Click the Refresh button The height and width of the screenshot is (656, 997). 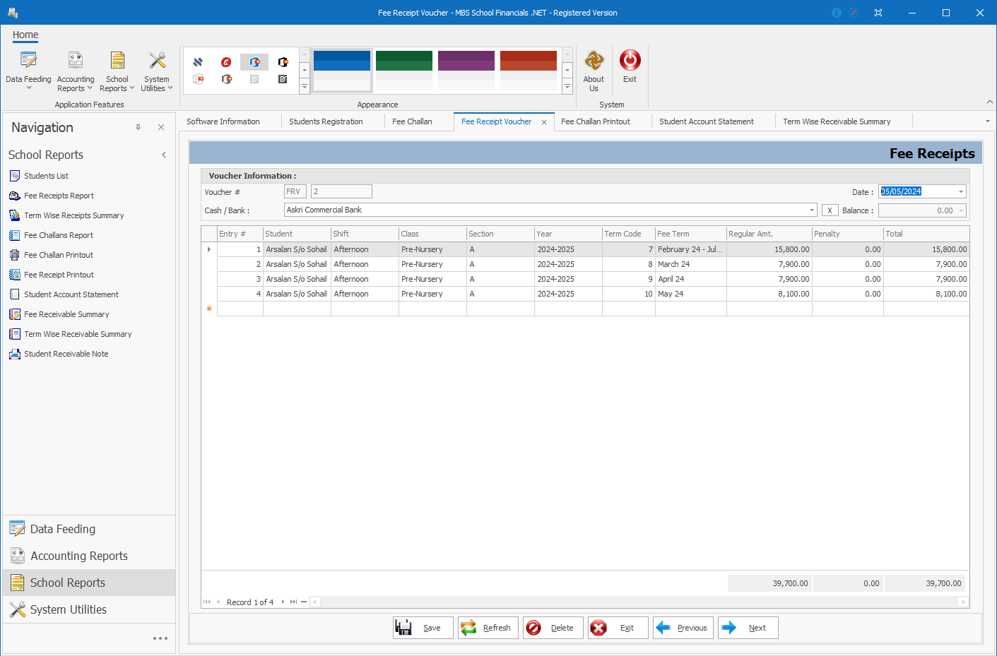pyautogui.click(x=488, y=628)
